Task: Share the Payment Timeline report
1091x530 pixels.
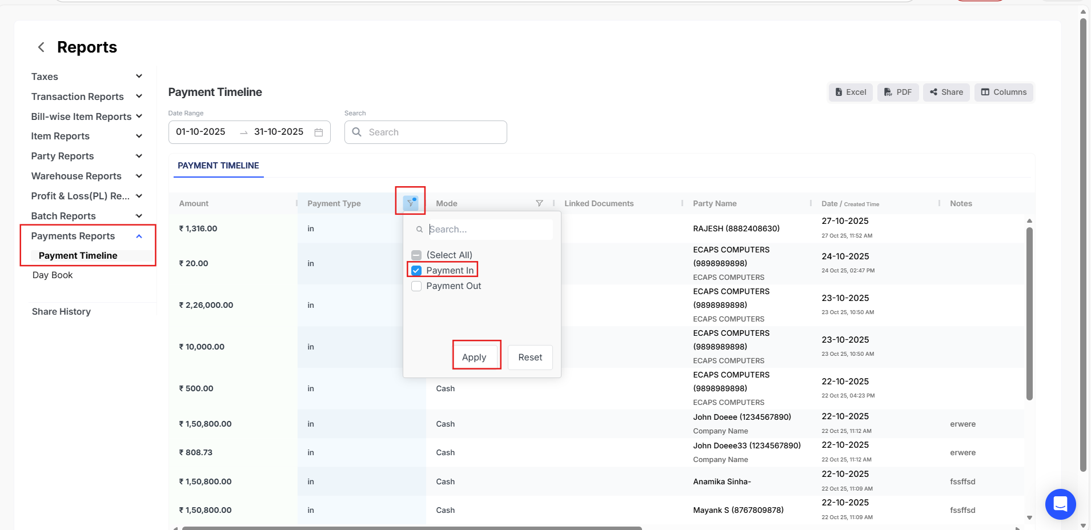Action: (946, 92)
